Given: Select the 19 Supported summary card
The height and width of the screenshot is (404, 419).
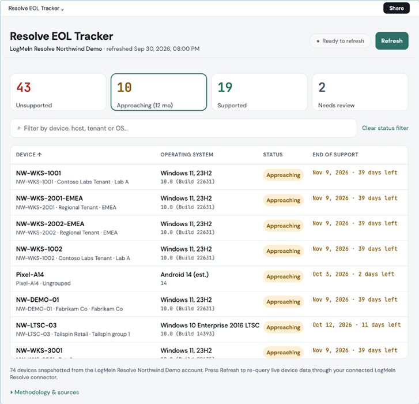Looking at the screenshot, I should [x=259, y=92].
